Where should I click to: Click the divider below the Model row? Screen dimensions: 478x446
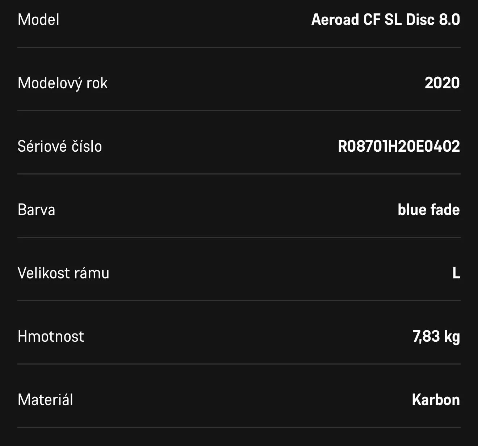(x=239, y=47)
